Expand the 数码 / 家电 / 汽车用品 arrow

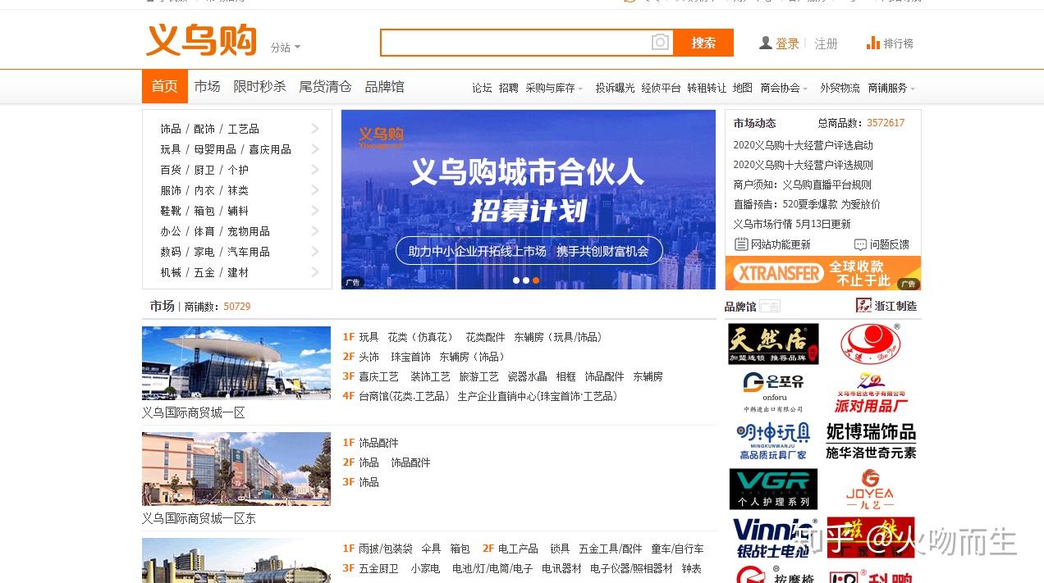315,252
